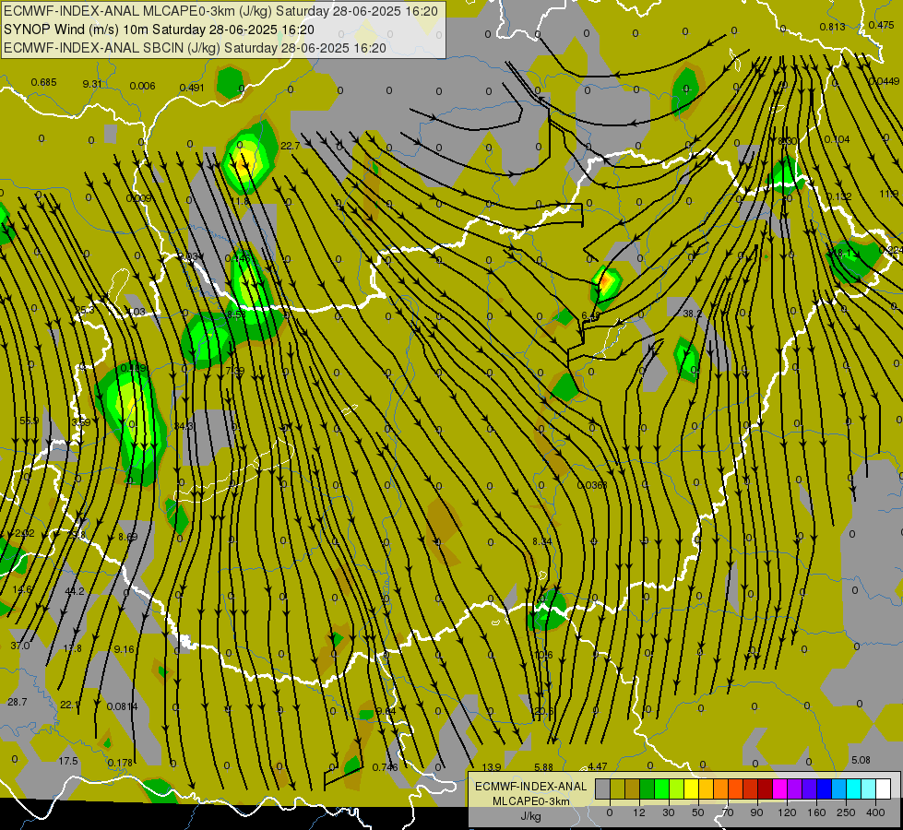The width and height of the screenshot is (903, 830).
Task: Click the map value 0.132
Action: click(838, 196)
